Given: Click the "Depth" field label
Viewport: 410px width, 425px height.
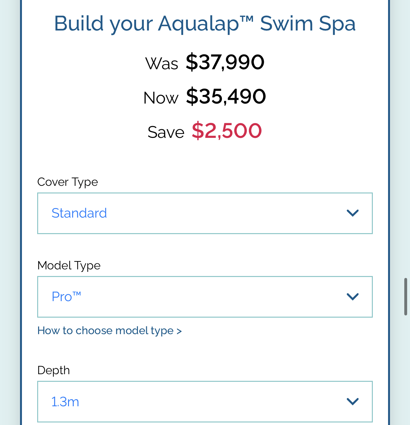Looking at the screenshot, I should 53,370.
